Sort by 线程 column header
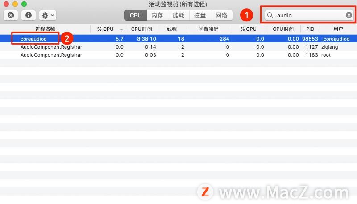 (x=172, y=29)
